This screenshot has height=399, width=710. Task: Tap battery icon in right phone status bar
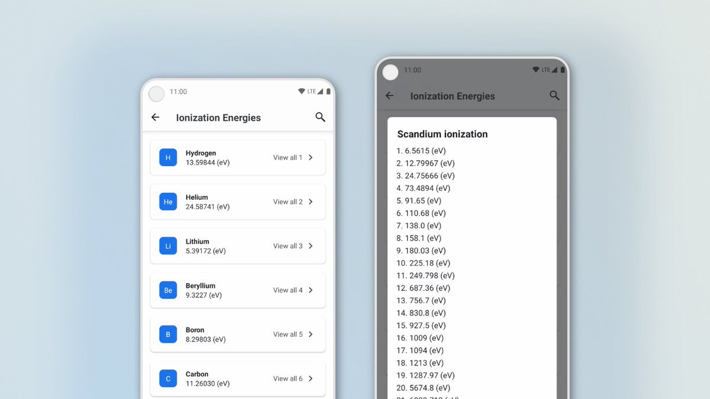pyautogui.click(x=563, y=70)
